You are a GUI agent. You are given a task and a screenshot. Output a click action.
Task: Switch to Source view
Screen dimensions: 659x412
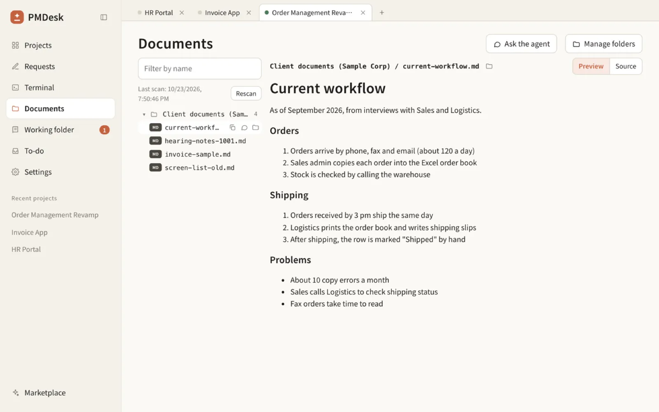point(626,66)
